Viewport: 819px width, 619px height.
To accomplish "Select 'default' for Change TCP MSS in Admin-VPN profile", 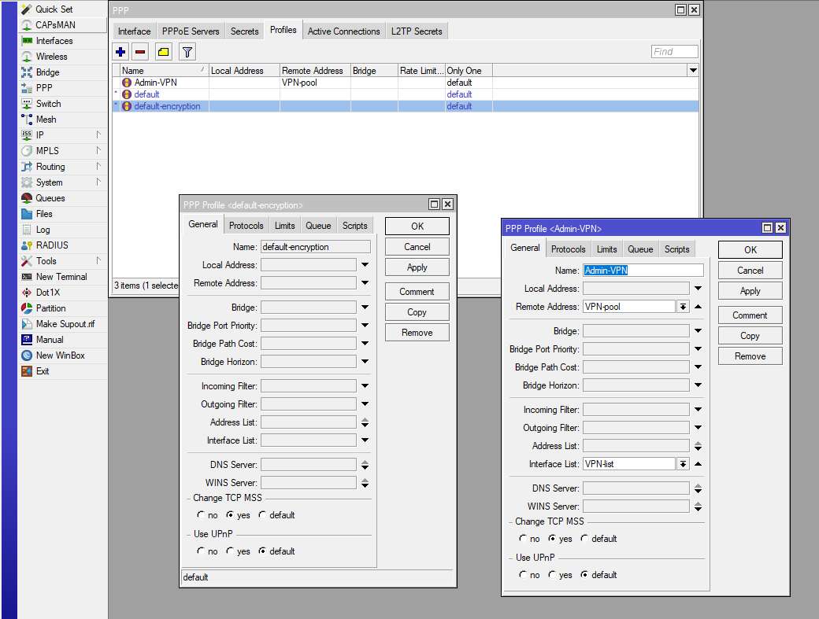I will click(x=584, y=538).
